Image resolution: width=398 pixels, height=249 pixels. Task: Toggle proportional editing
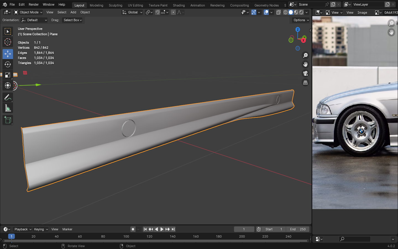173,12
